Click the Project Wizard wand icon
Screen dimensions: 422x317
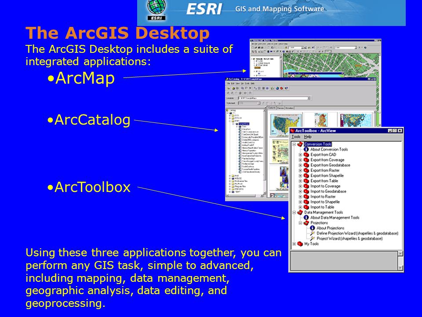312,239
